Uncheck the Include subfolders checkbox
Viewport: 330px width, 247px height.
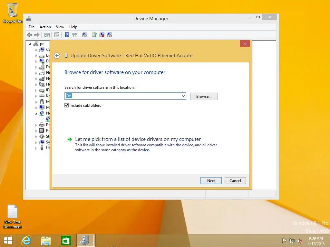point(66,105)
